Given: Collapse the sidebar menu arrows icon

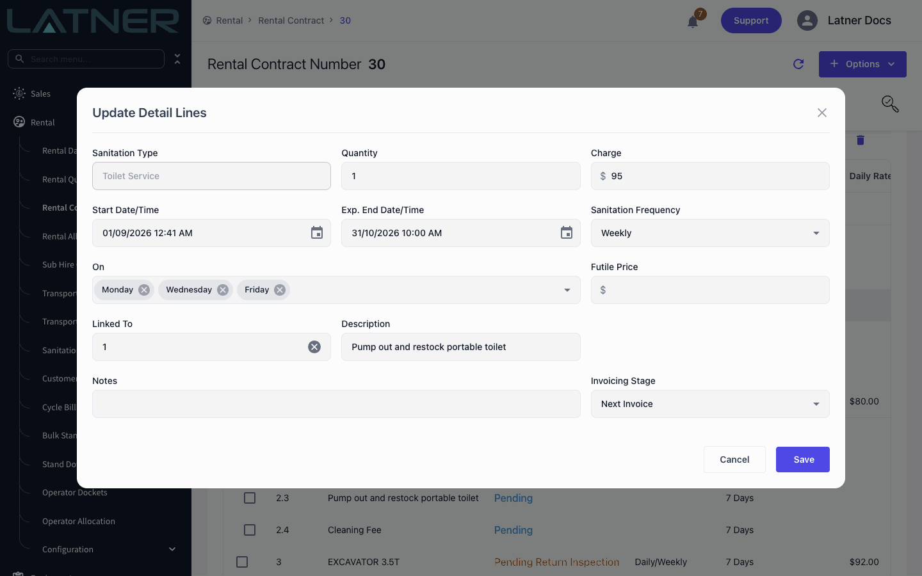Looking at the screenshot, I should tap(177, 59).
